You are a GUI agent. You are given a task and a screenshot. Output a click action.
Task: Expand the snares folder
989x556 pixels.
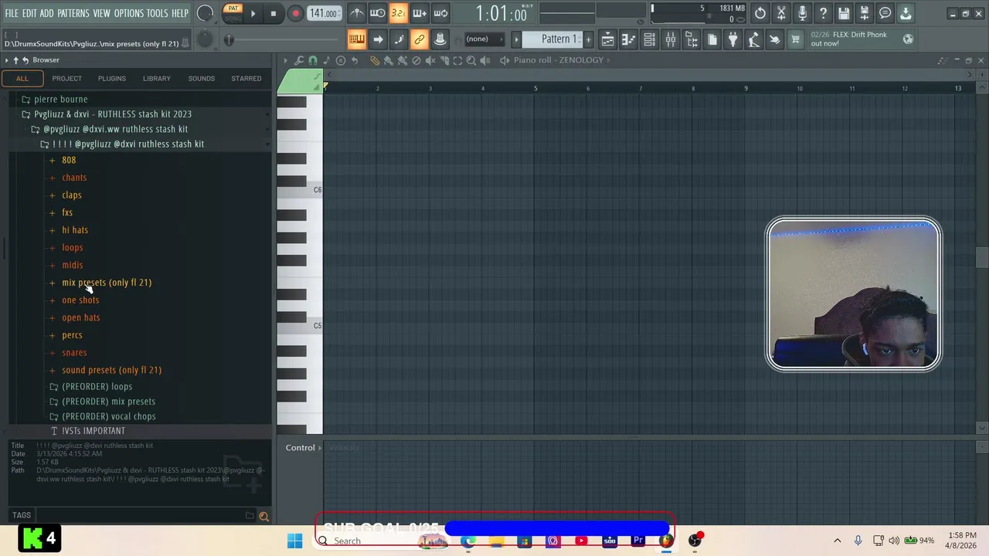pyautogui.click(x=74, y=352)
